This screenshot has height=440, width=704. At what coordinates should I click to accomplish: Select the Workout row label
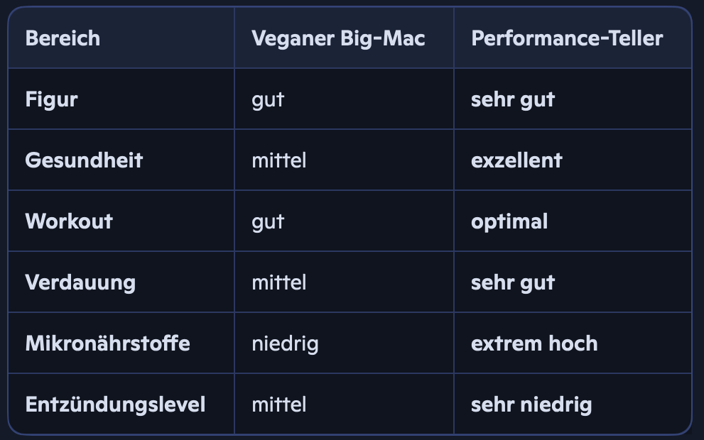point(69,221)
